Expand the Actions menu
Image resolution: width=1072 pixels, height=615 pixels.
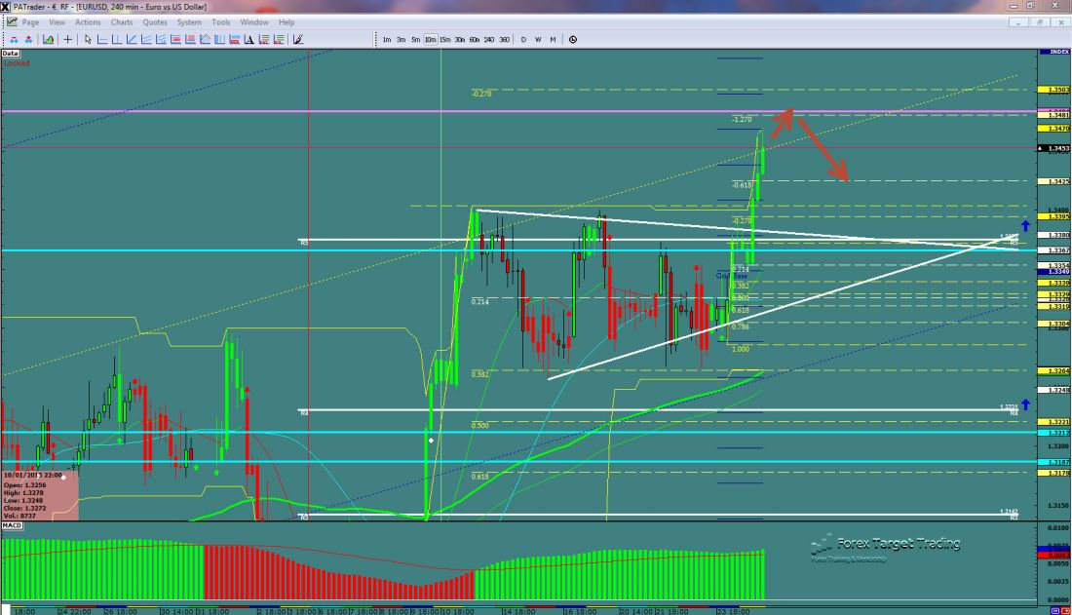[88, 21]
